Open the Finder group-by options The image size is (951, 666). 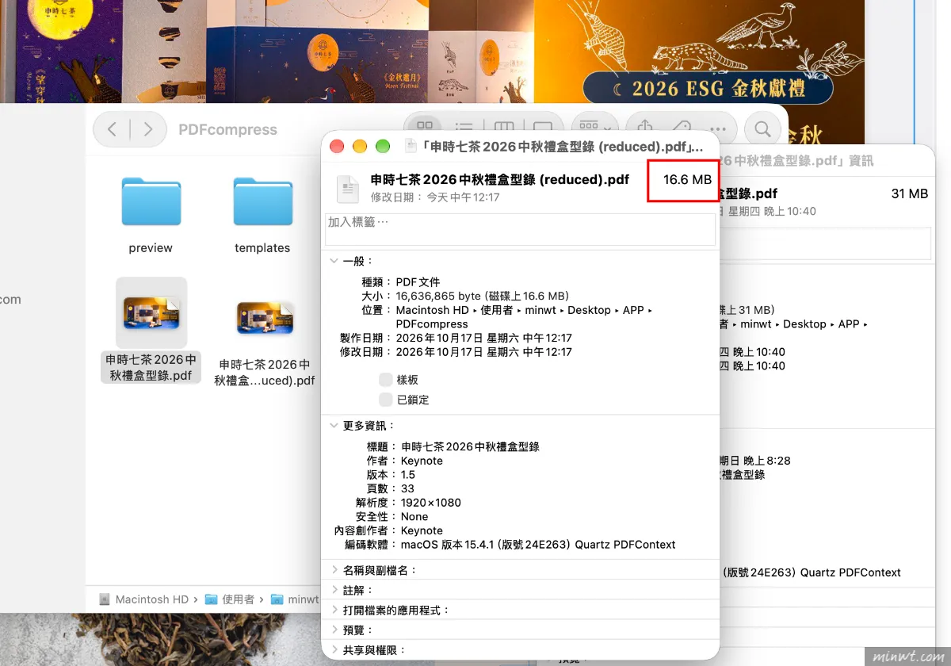[594, 126]
